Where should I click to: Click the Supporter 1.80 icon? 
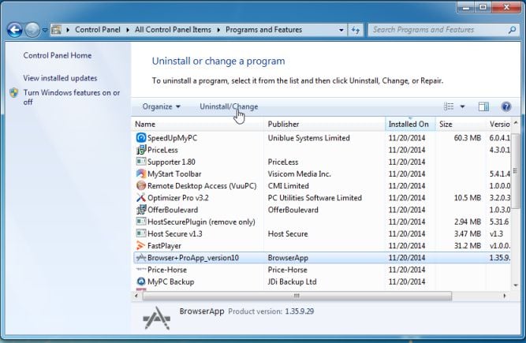141,162
